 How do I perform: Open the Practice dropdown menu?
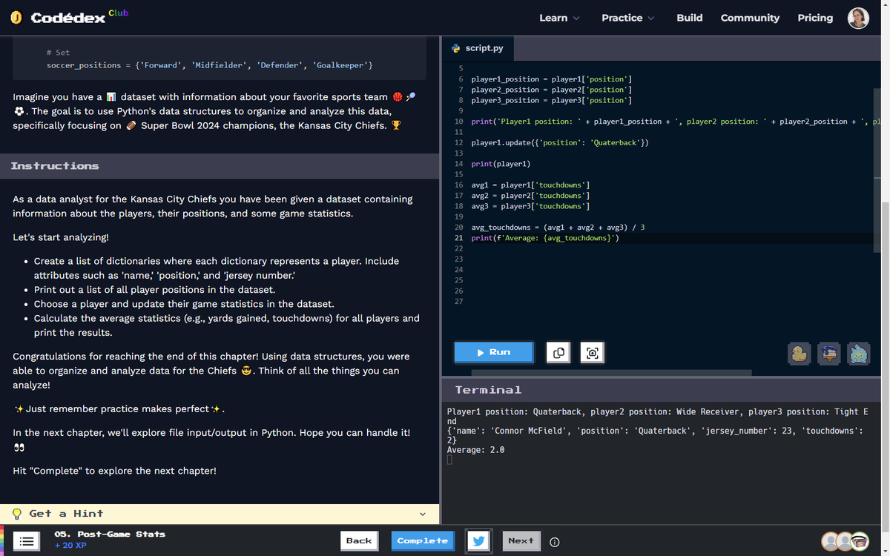click(x=628, y=18)
